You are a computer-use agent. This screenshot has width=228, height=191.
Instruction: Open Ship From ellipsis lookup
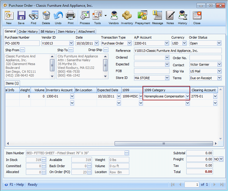click(22, 50)
